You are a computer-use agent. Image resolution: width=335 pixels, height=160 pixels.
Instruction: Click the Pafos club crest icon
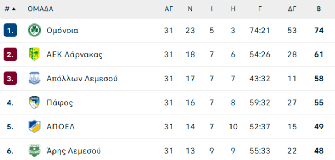point(35,103)
